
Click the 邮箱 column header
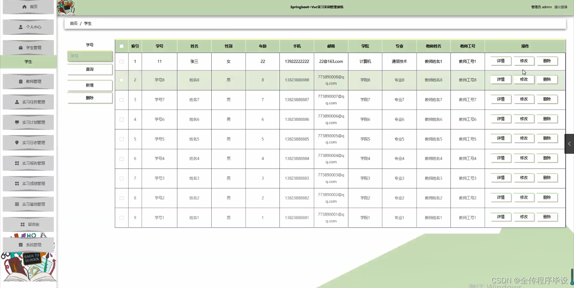331,46
